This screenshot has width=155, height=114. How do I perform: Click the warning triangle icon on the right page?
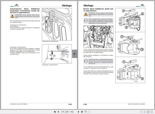point(86,14)
